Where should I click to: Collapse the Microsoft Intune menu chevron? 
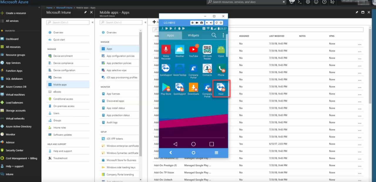click(93, 23)
